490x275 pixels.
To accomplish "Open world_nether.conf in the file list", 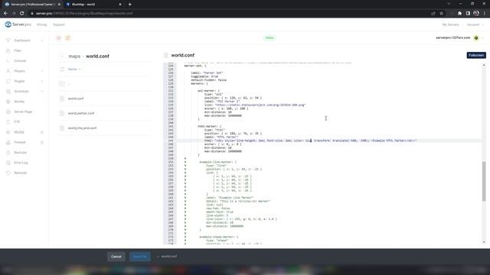I will (81, 113).
